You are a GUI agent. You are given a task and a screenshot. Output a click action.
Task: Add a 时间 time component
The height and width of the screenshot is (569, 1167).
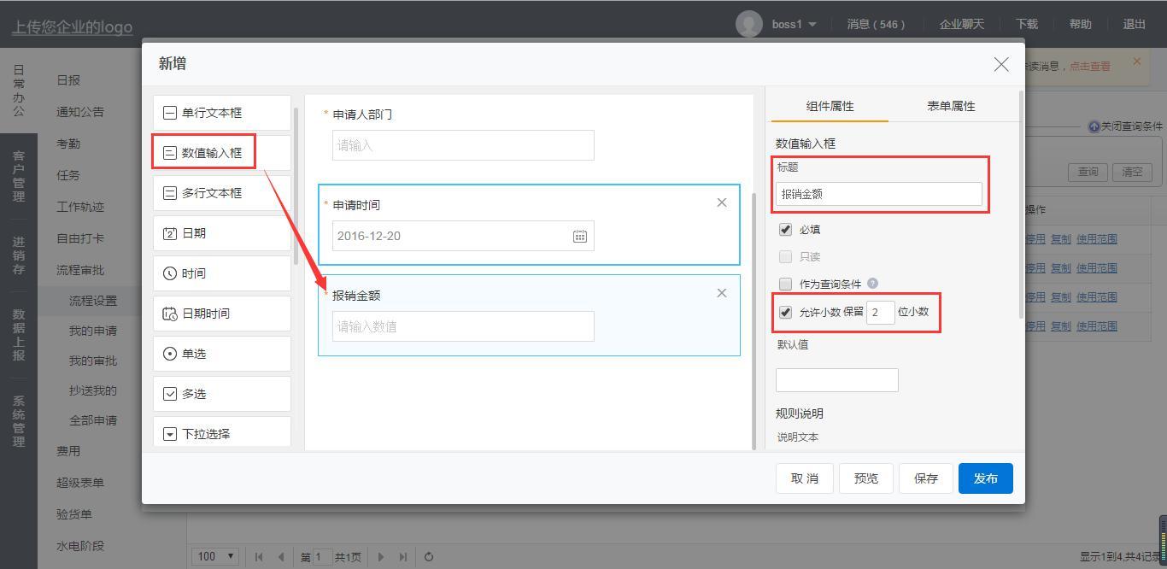point(221,273)
